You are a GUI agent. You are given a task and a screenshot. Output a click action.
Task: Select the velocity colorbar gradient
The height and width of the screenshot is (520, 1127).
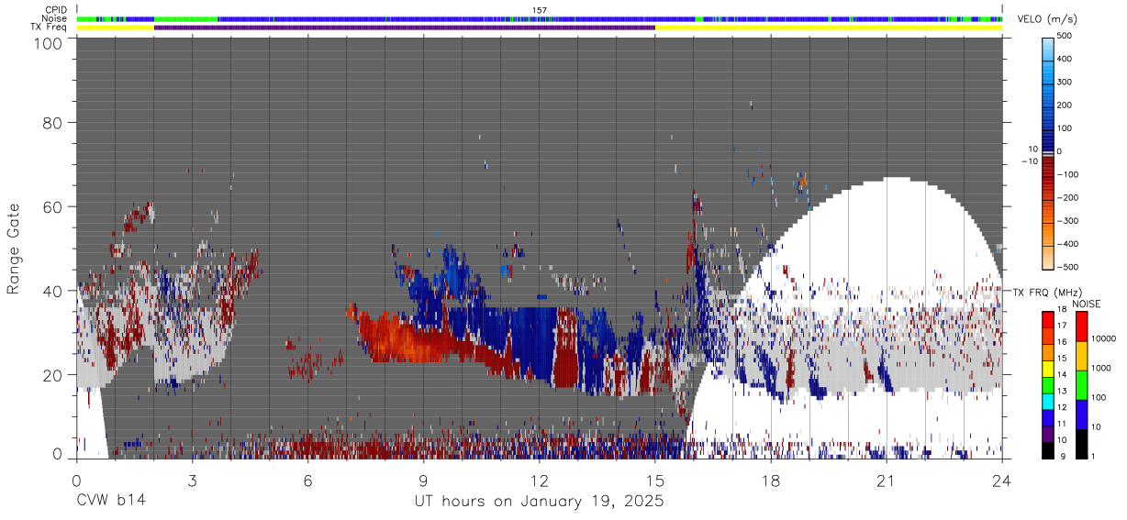(1049, 152)
